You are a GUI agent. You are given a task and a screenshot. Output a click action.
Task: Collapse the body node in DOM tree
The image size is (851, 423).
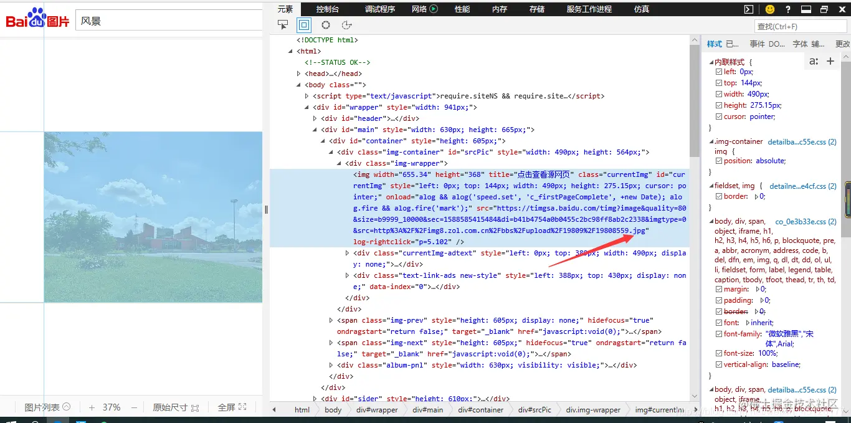point(299,85)
